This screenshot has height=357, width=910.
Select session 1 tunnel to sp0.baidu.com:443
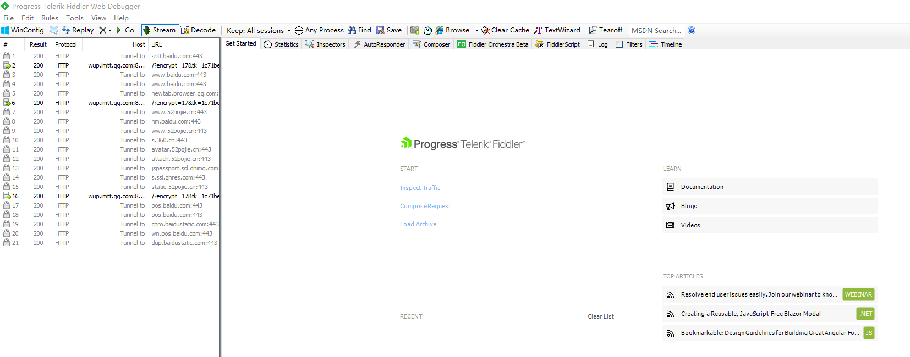pos(110,56)
